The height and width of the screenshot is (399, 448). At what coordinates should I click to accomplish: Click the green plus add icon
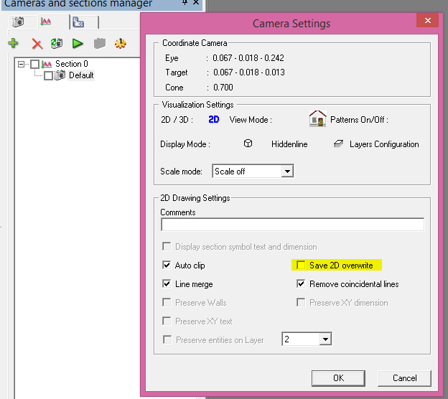14,44
